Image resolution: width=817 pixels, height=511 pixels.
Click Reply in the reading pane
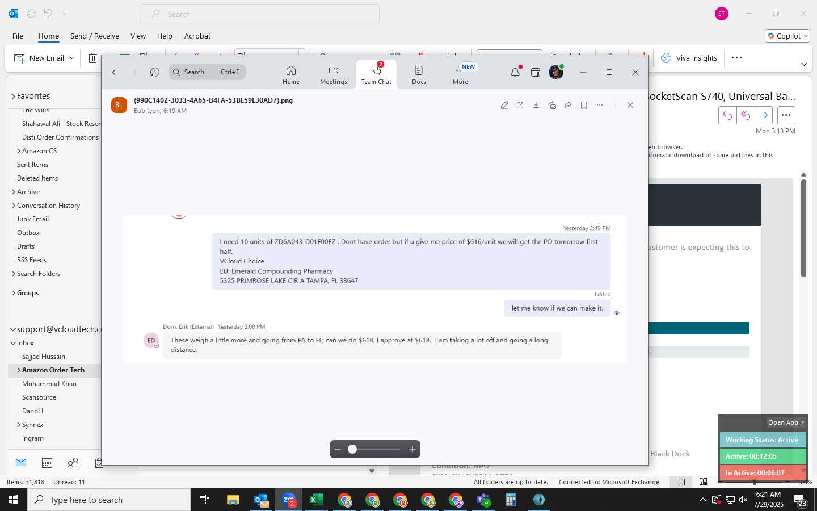coord(727,115)
